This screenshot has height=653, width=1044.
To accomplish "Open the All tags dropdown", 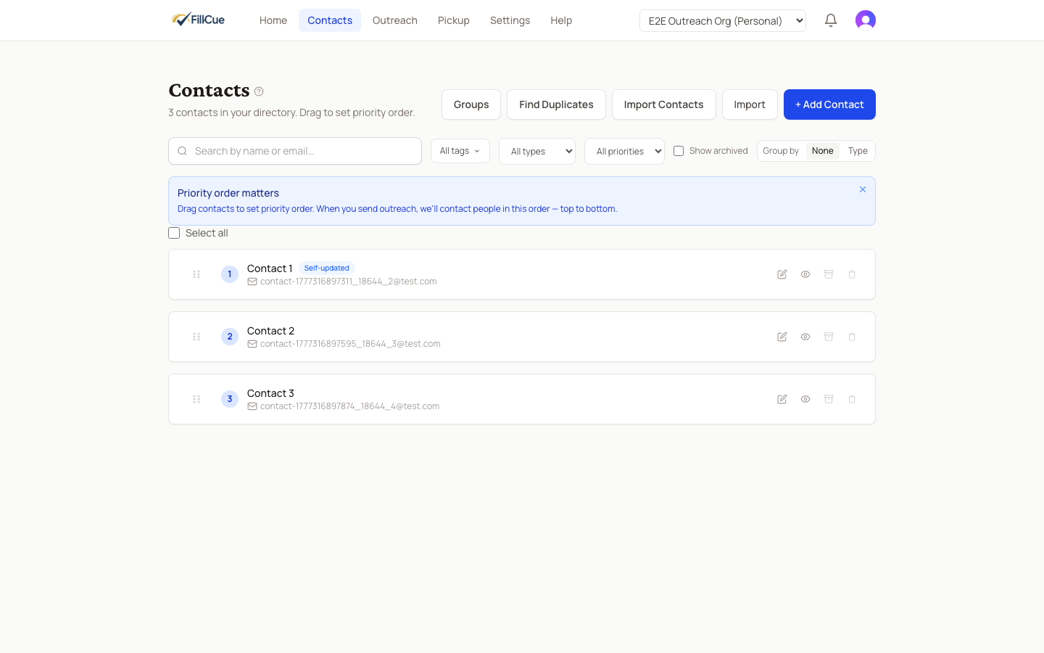I will tap(460, 151).
